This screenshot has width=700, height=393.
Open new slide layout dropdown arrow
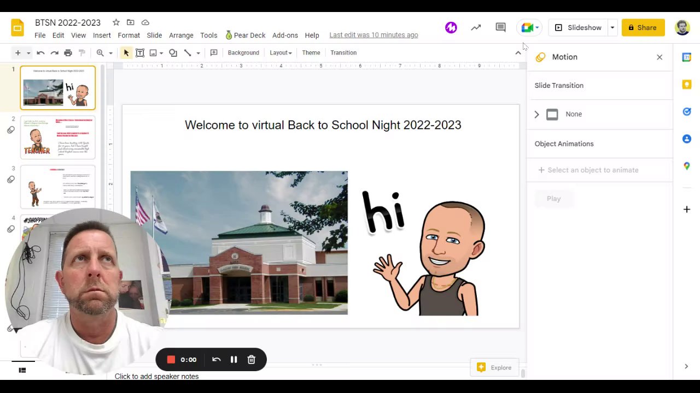coord(28,53)
